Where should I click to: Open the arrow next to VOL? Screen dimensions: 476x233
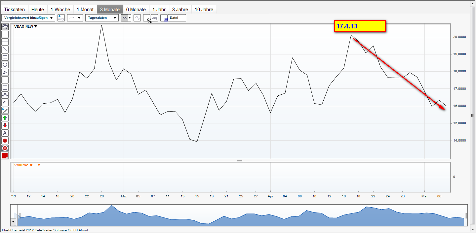pos(130,18)
